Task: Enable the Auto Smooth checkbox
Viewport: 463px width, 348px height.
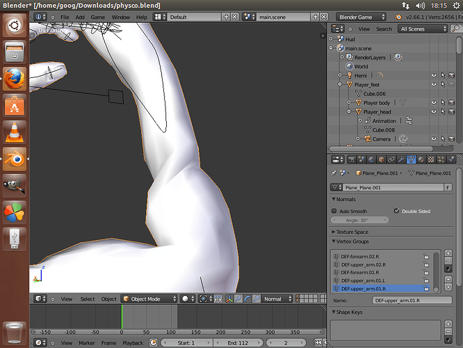Action: (334, 211)
